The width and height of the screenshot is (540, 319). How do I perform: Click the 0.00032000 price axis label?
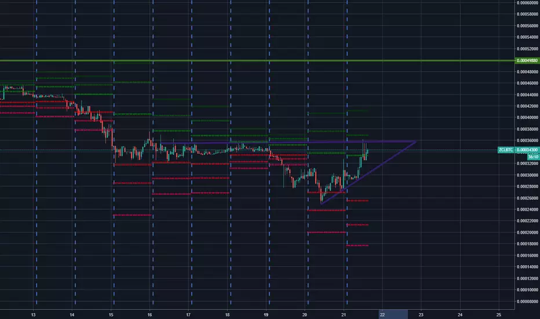click(x=527, y=164)
